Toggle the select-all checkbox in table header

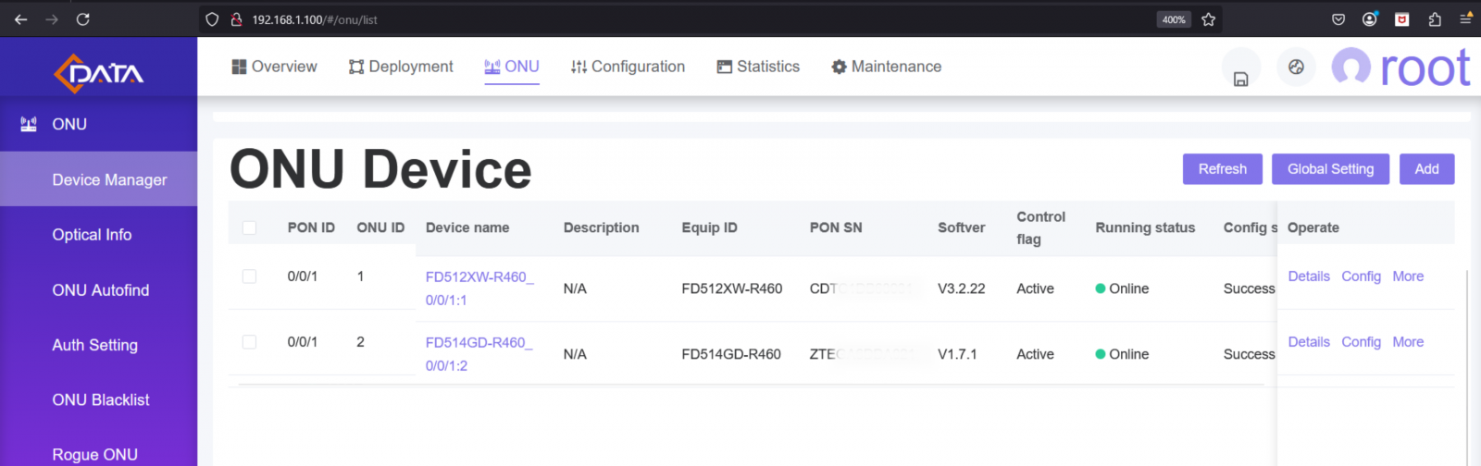pyautogui.click(x=249, y=227)
